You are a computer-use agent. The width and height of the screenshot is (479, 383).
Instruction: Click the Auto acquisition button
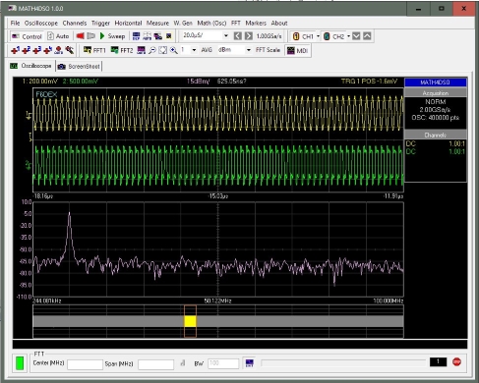click(x=58, y=36)
